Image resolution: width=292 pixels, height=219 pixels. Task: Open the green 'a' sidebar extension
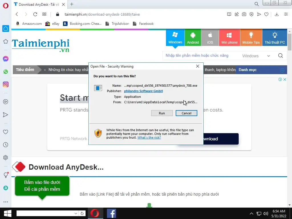pyautogui.click(x=6, y=188)
